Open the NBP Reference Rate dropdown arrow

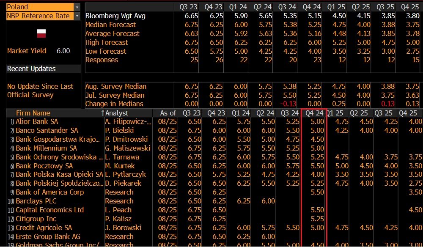pyautogui.click(x=77, y=16)
